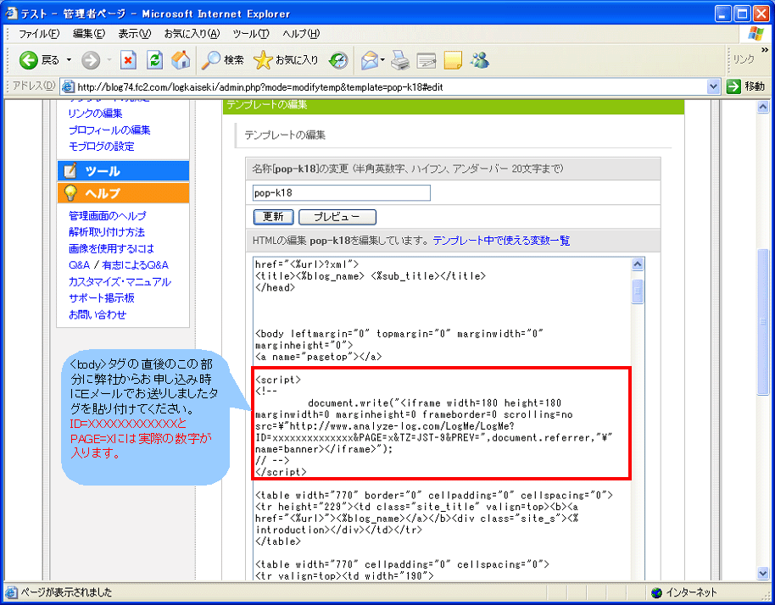Viewport: 775px width, 605px height.
Task: Open the Q&A help link
Action: (x=79, y=265)
